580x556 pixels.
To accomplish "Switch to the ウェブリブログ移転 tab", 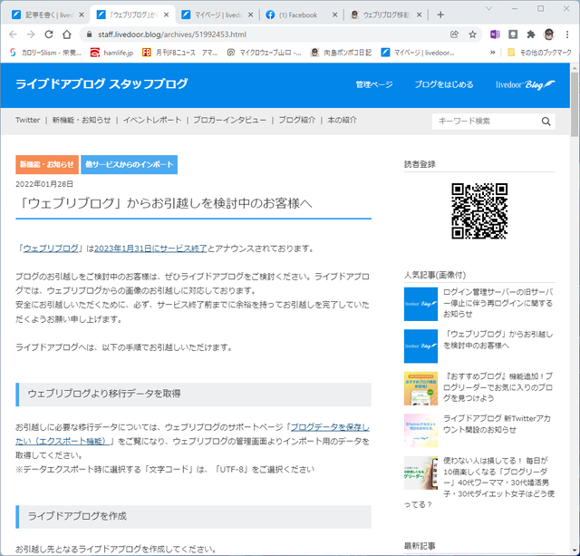I will [x=384, y=15].
